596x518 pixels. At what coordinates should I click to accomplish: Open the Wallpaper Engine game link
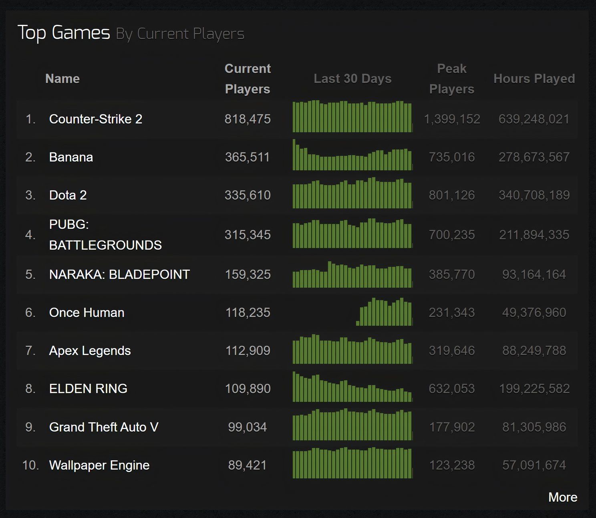(x=99, y=465)
